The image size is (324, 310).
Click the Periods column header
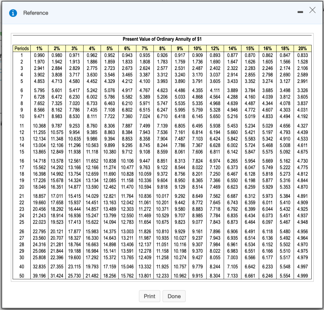pos(22,48)
